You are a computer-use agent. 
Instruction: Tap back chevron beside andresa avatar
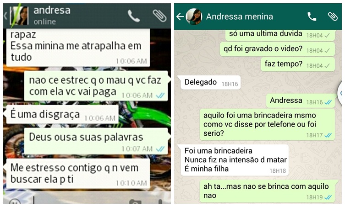coord(6,16)
